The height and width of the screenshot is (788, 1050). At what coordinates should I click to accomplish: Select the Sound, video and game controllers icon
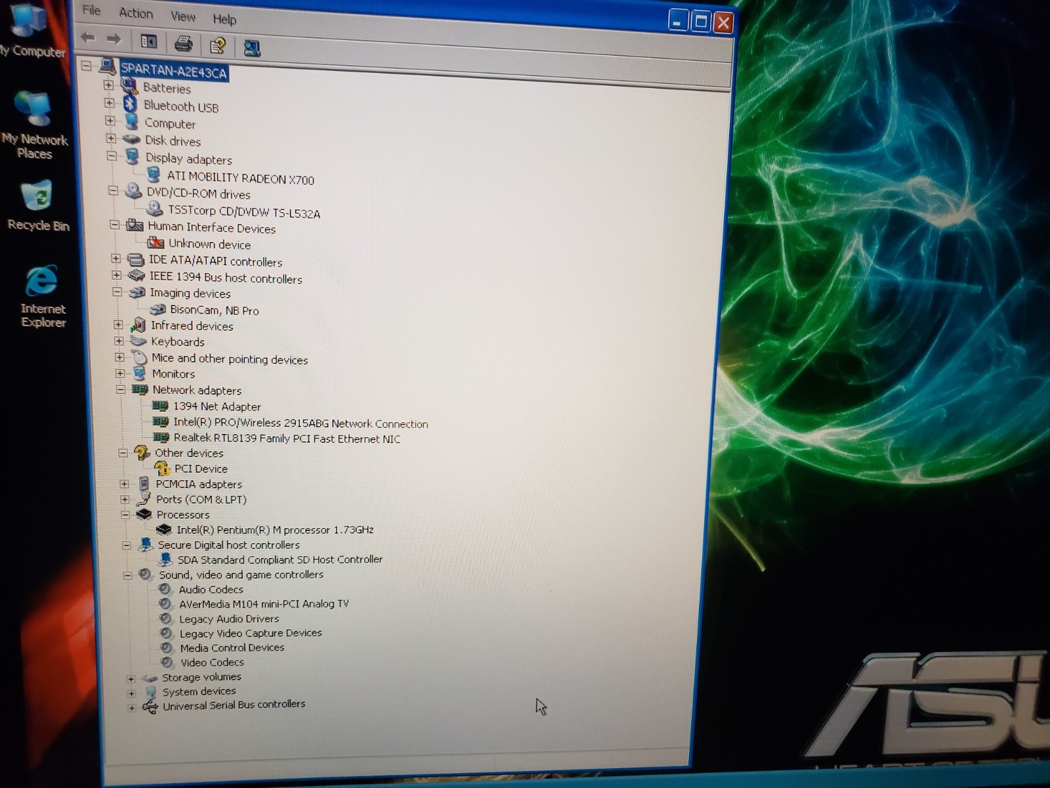[x=145, y=574]
